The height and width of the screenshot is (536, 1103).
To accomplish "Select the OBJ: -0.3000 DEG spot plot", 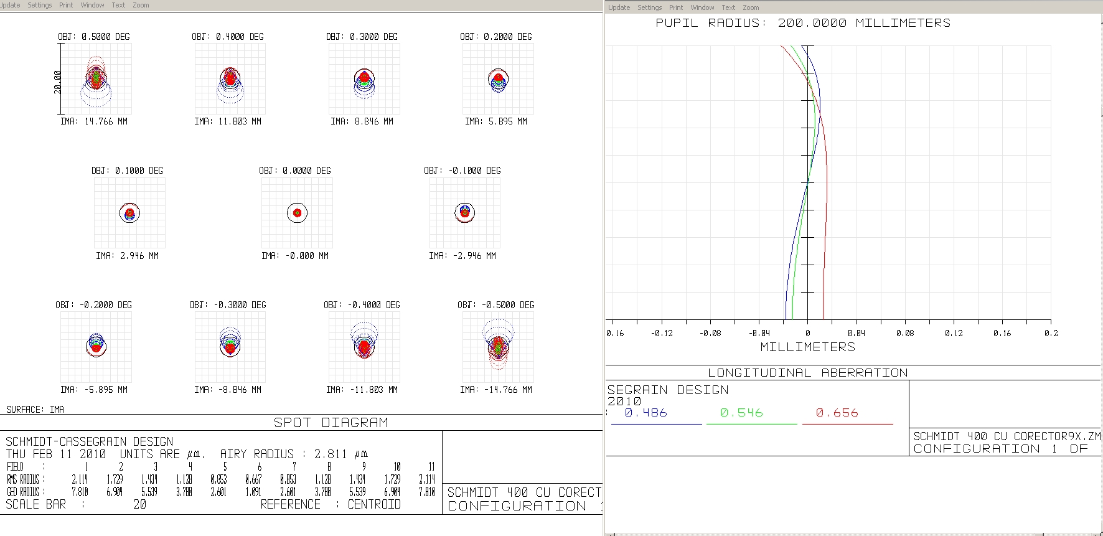I will (x=230, y=347).
